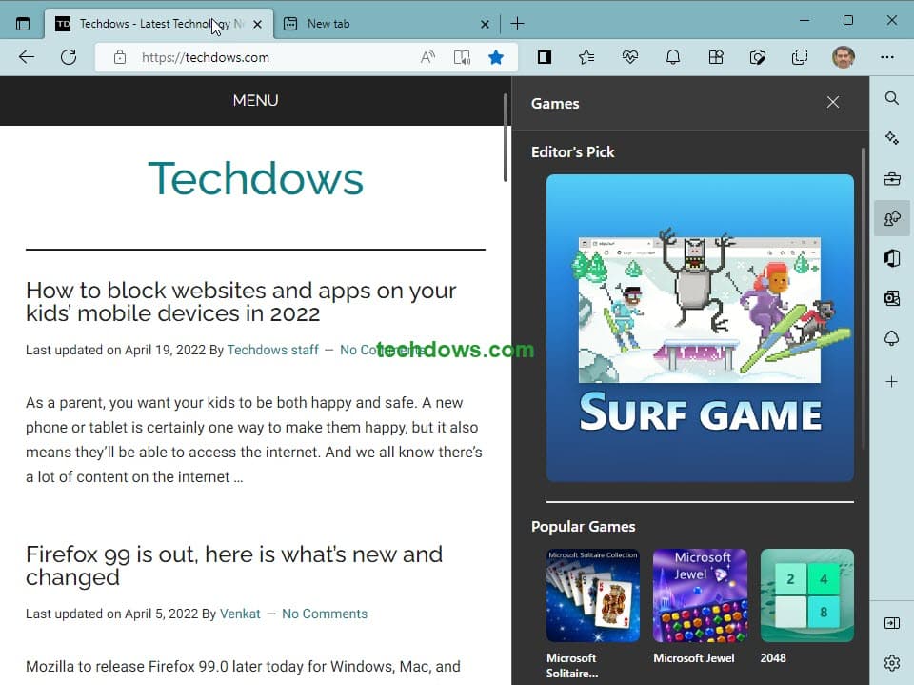The width and height of the screenshot is (914, 685).
Task: Open sidebar settings gear at bottom
Action: pyautogui.click(x=891, y=662)
